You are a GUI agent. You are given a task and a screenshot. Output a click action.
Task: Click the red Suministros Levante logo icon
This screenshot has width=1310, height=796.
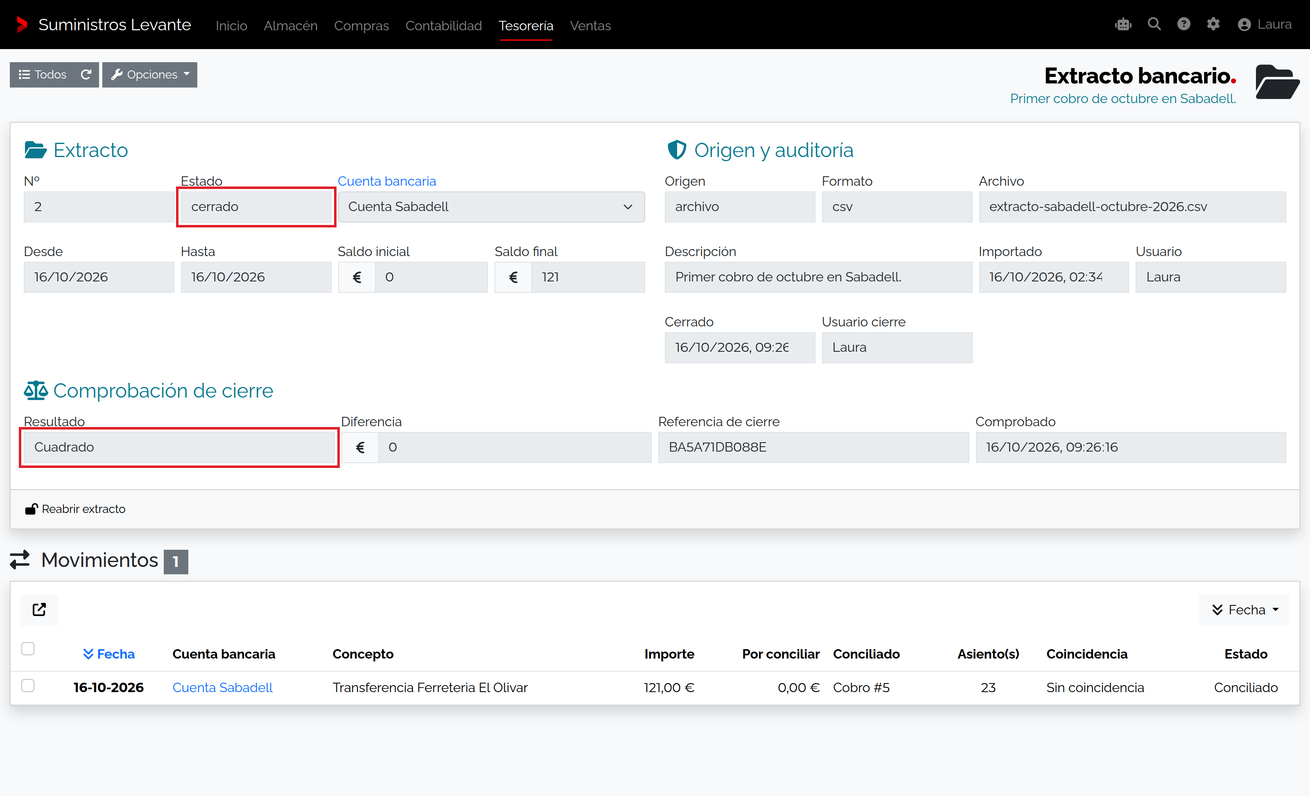click(22, 25)
